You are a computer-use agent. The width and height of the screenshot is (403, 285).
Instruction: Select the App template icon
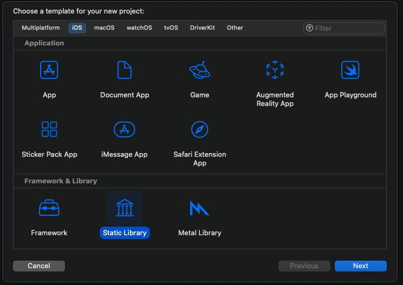pos(49,70)
